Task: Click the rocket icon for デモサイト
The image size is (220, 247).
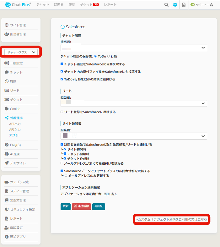Action: (7, 163)
